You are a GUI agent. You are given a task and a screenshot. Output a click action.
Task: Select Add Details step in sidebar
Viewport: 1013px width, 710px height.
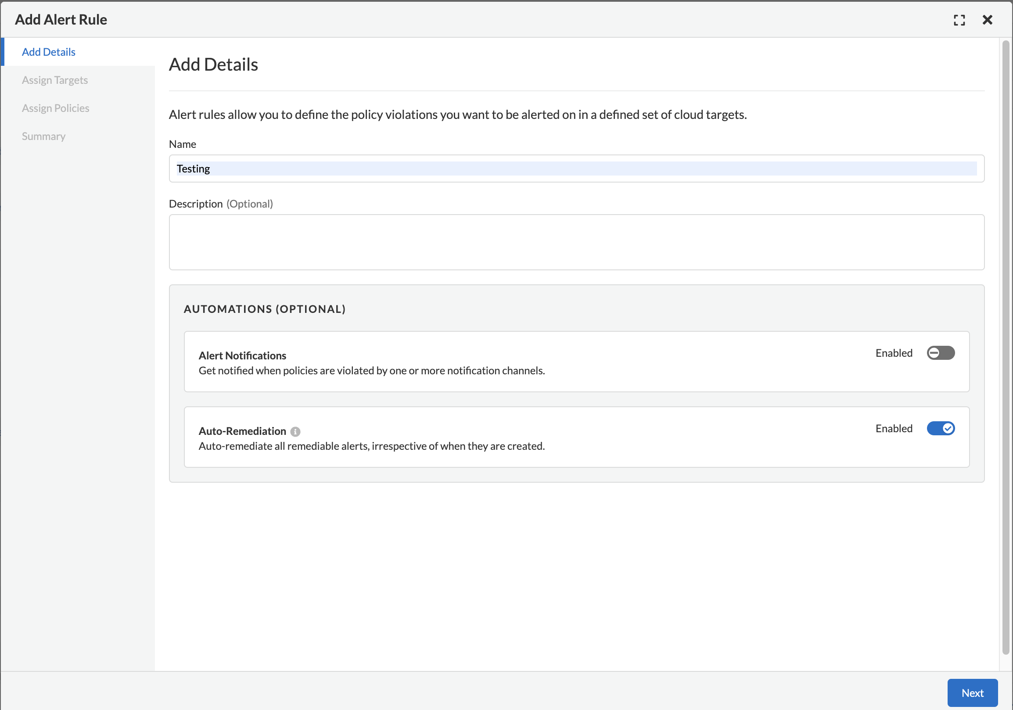pos(78,52)
